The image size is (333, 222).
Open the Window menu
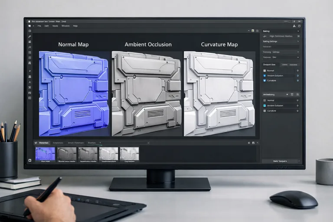tap(65, 26)
